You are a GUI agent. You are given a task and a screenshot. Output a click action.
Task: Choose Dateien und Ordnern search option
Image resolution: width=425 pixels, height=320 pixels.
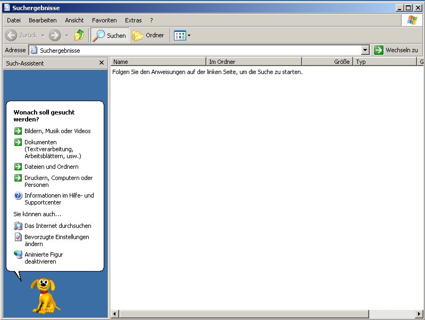pos(51,167)
